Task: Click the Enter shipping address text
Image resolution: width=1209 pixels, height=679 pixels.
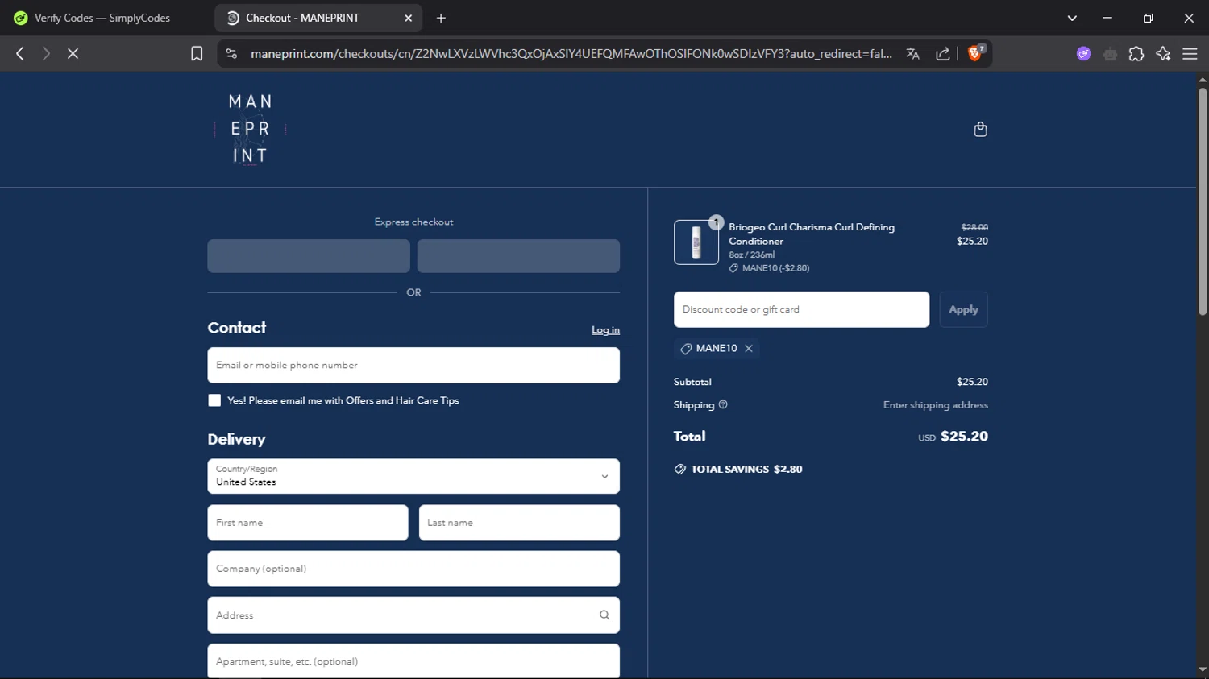Action: pyautogui.click(x=935, y=405)
